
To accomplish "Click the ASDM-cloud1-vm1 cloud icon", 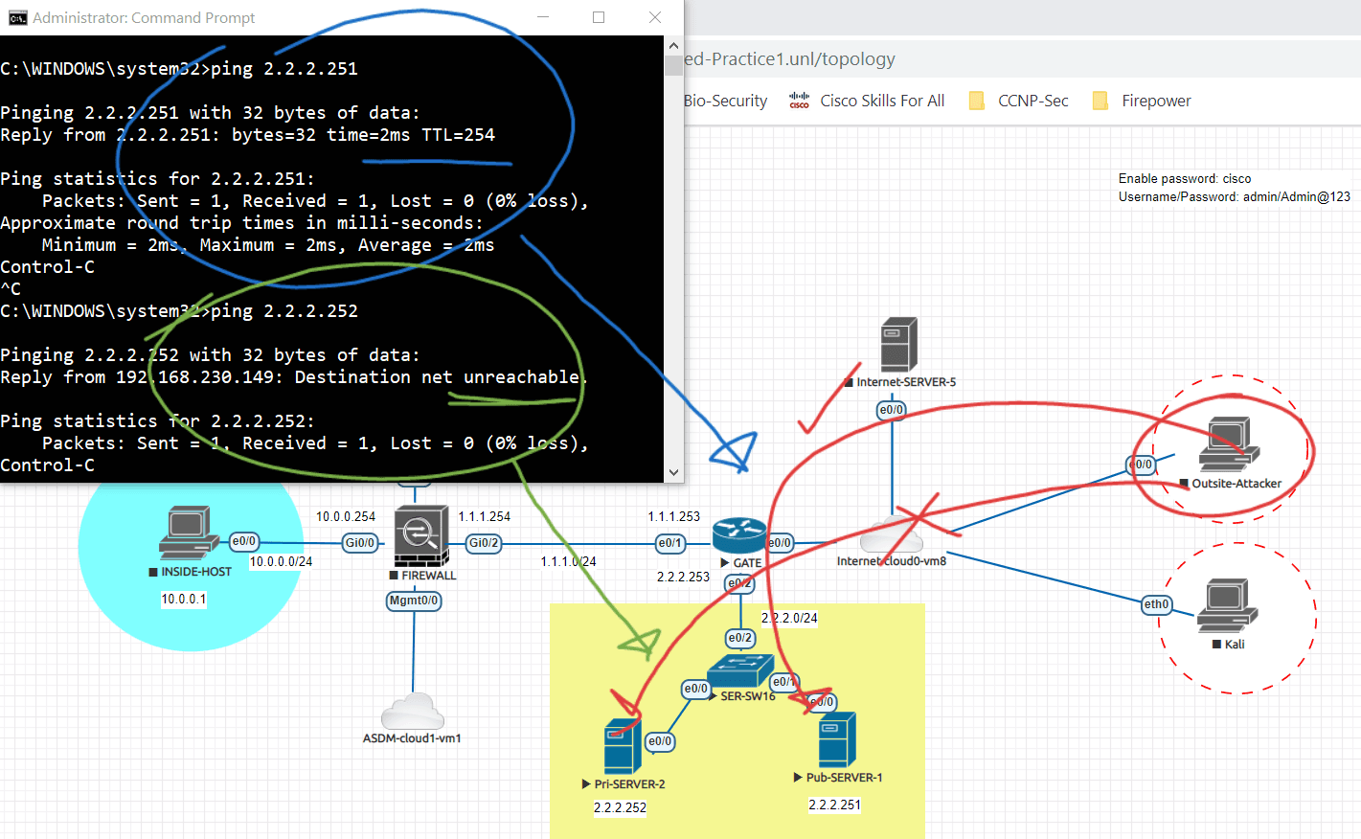I will point(413,713).
